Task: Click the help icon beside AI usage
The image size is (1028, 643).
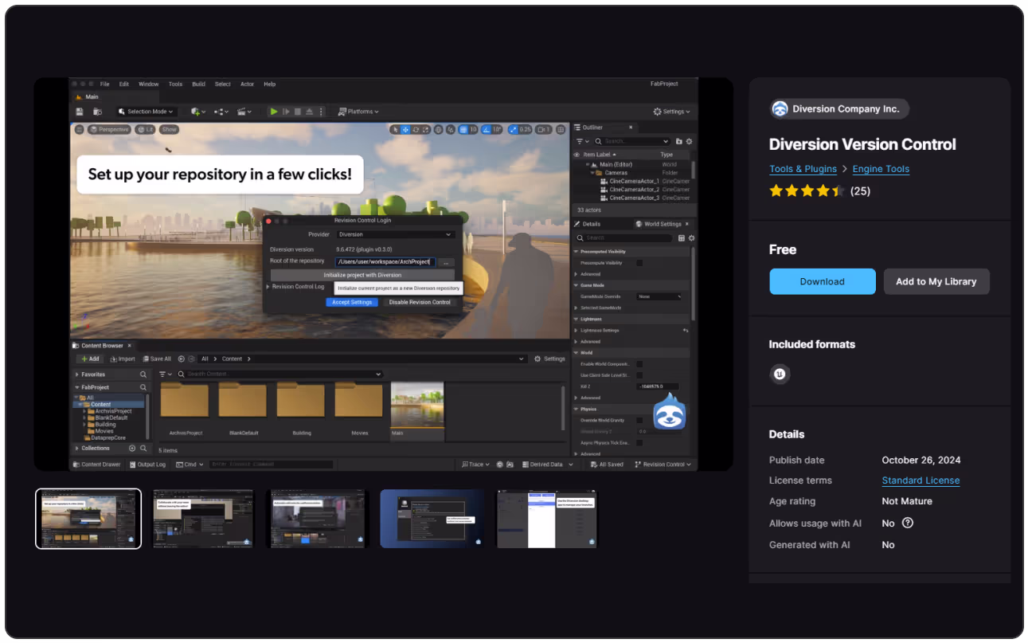Action: [x=907, y=523]
